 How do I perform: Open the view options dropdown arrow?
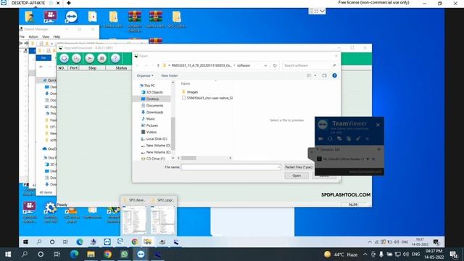click(315, 75)
